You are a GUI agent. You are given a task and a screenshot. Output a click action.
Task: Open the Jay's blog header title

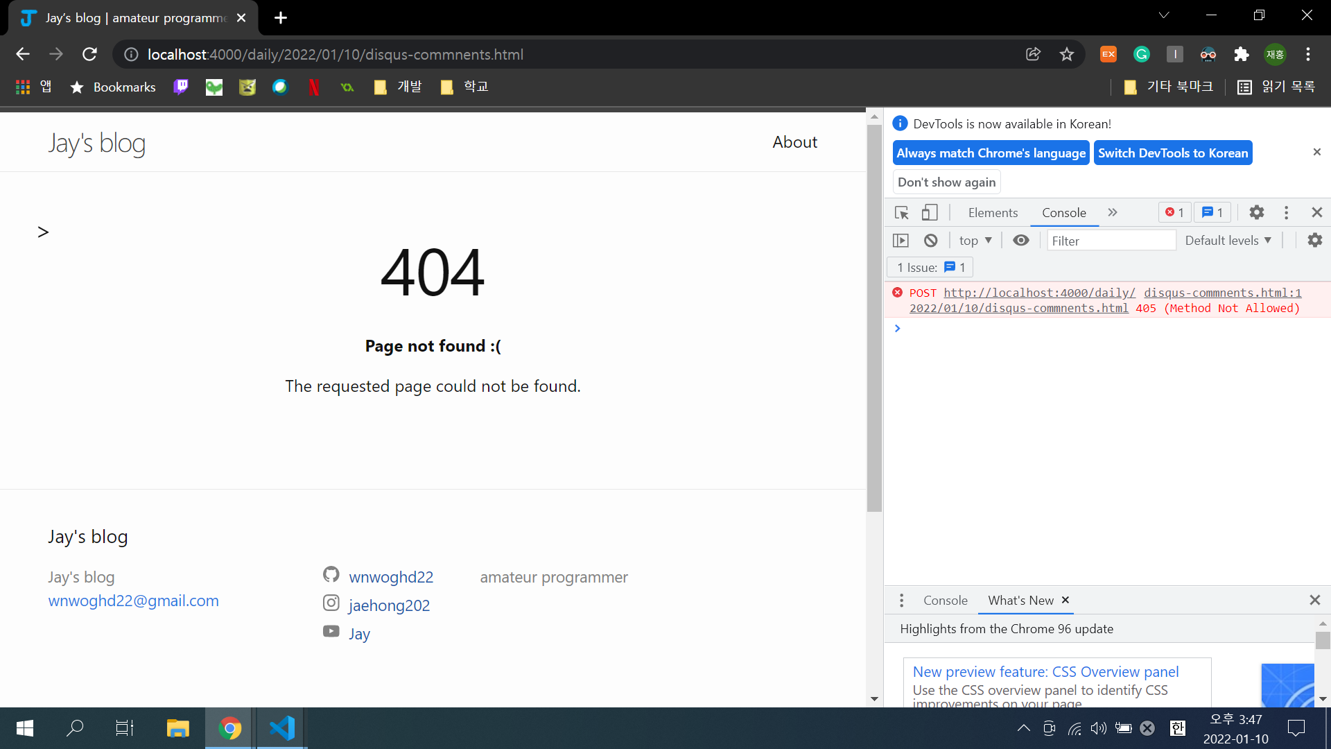(96, 144)
